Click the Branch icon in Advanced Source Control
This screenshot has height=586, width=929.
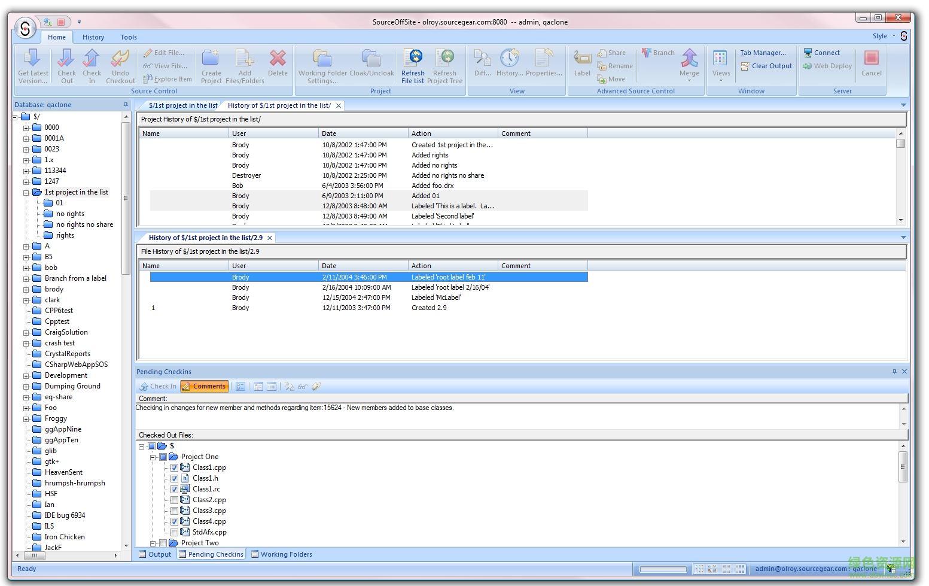tap(658, 53)
